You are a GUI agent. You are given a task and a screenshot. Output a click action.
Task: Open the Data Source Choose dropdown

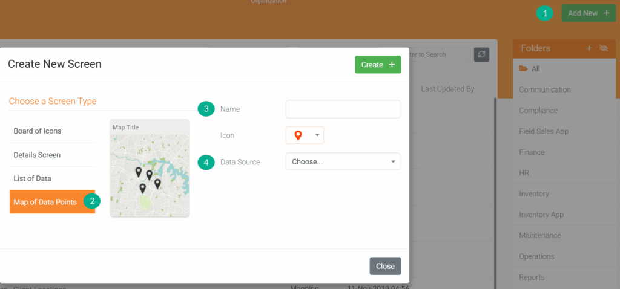(343, 161)
